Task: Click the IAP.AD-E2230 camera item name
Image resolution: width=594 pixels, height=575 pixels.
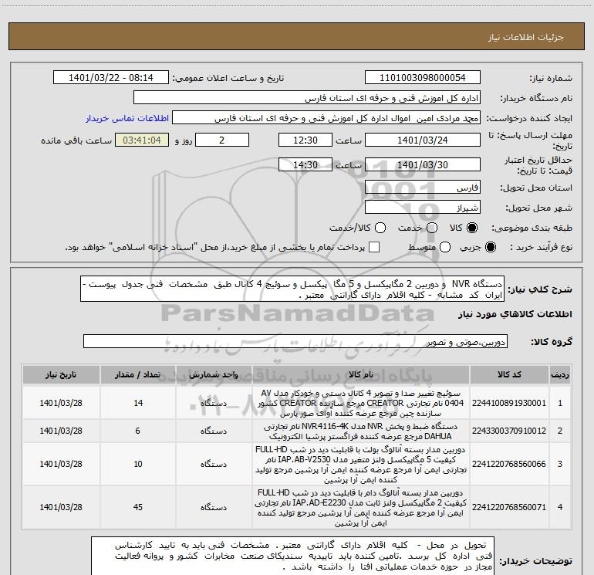Action: 361,507
